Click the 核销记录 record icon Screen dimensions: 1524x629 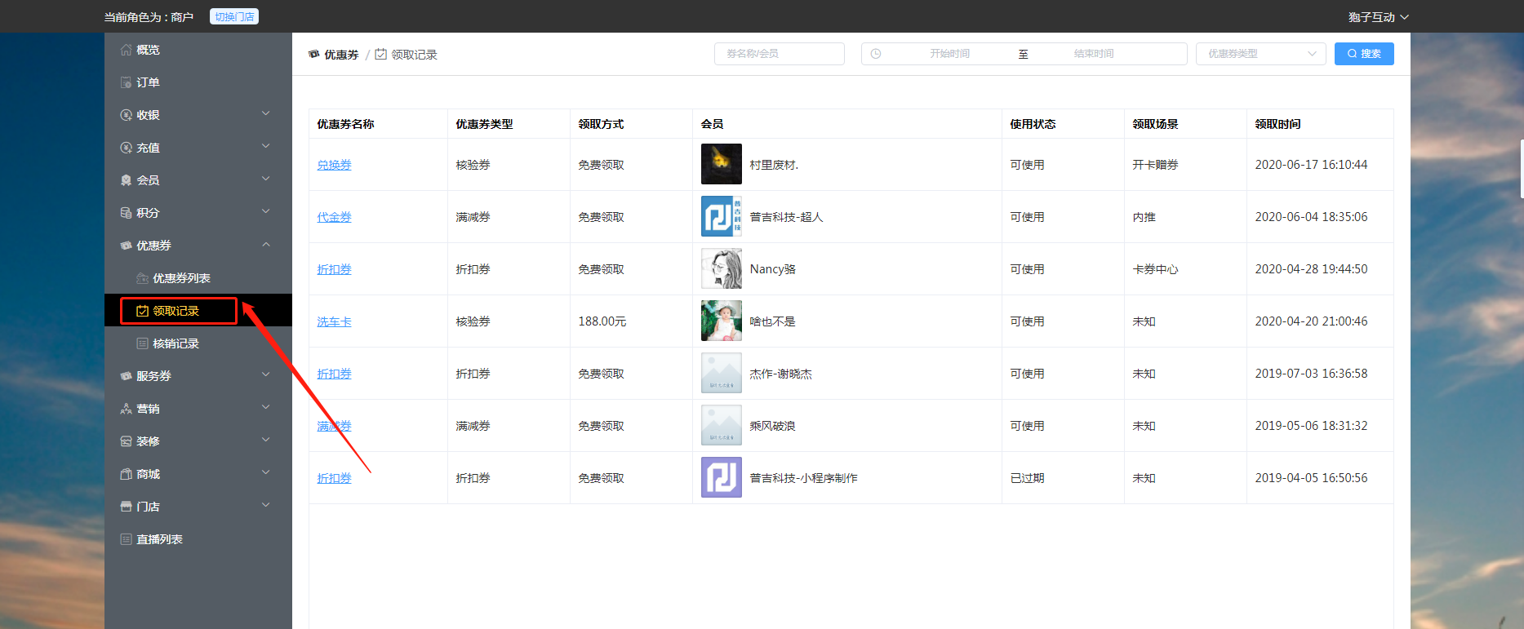(x=142, y=343)
